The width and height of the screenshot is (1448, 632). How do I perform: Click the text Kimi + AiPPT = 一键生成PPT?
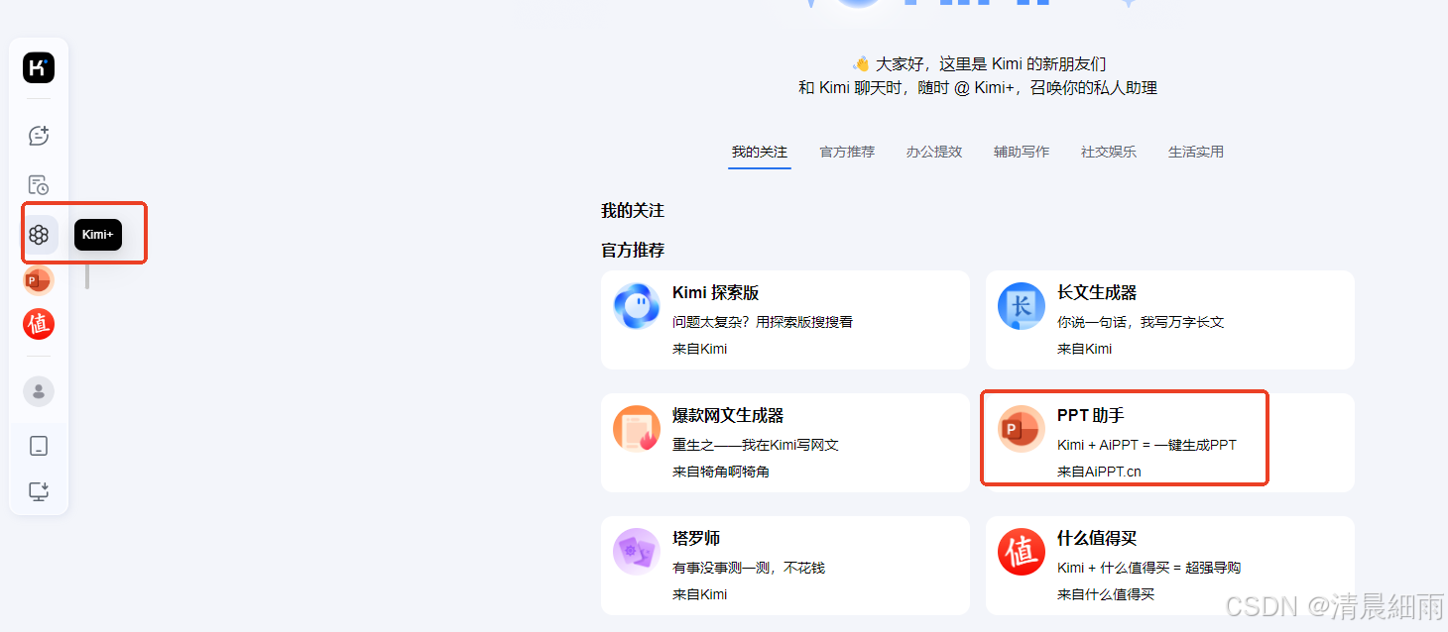pos(1147,445)
